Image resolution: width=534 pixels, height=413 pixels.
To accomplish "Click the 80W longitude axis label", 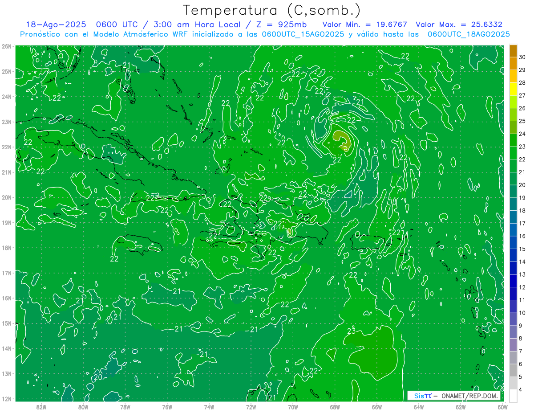I will [x=83, y=407].
